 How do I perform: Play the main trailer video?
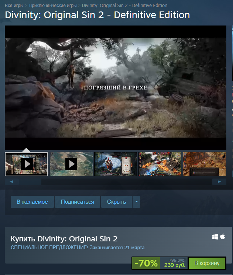(116, 88)
